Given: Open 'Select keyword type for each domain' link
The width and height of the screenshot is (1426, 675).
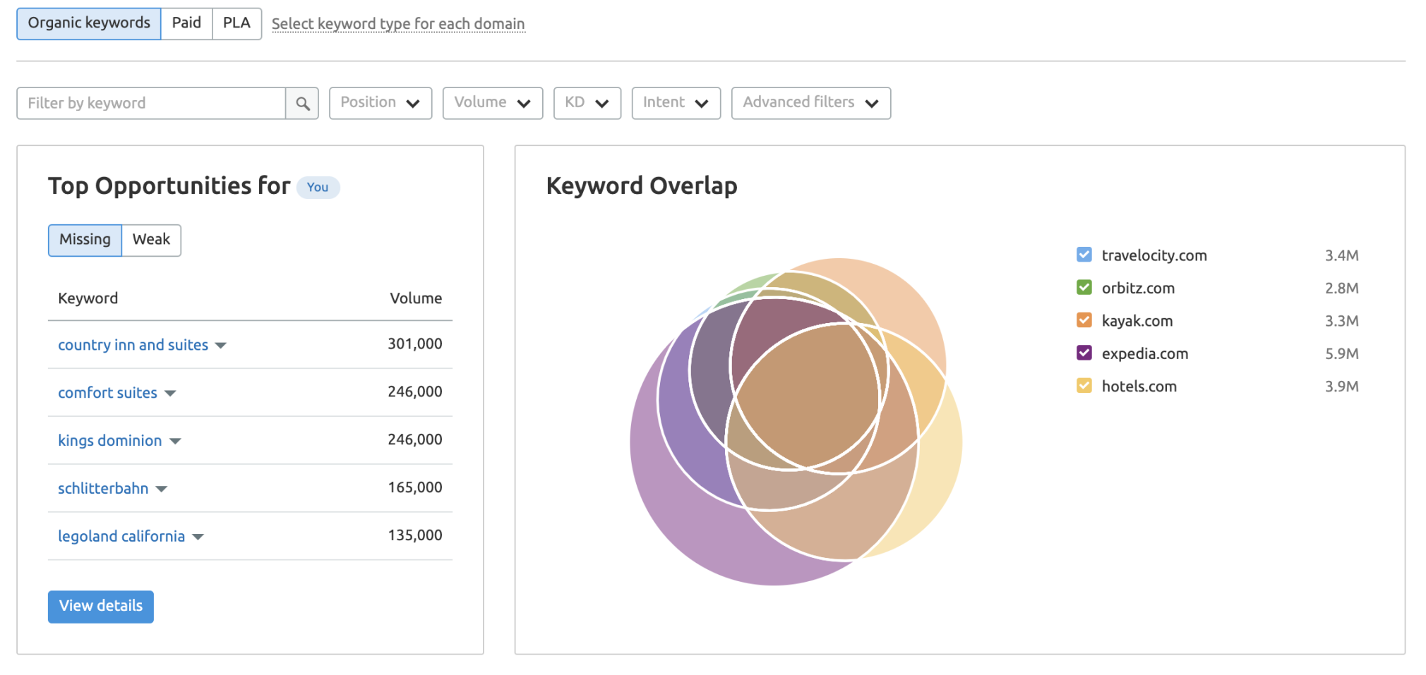Looking at the screenshot, I should pos(398,24).
